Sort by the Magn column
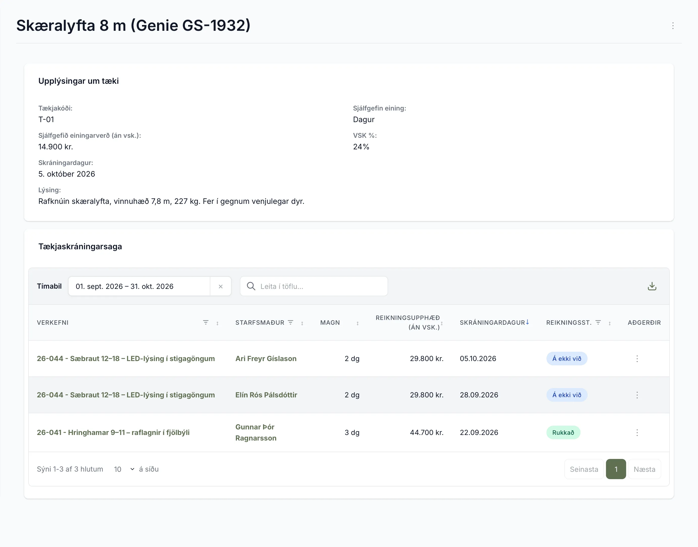This screenshot has width=698, height=547. coord(358,323)
